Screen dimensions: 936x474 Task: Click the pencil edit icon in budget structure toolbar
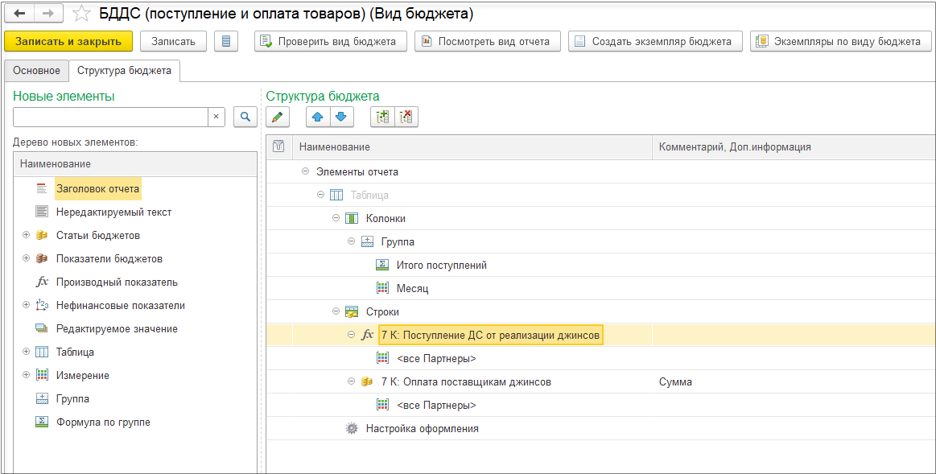(x=278, y=117)
